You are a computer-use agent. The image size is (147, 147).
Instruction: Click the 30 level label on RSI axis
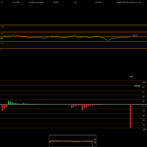pos(2,43)
